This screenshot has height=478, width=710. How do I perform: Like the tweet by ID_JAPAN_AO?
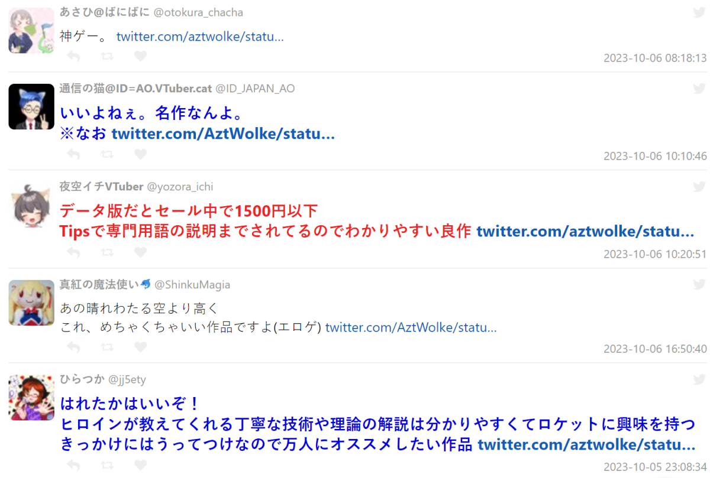[x=140, y=154]
